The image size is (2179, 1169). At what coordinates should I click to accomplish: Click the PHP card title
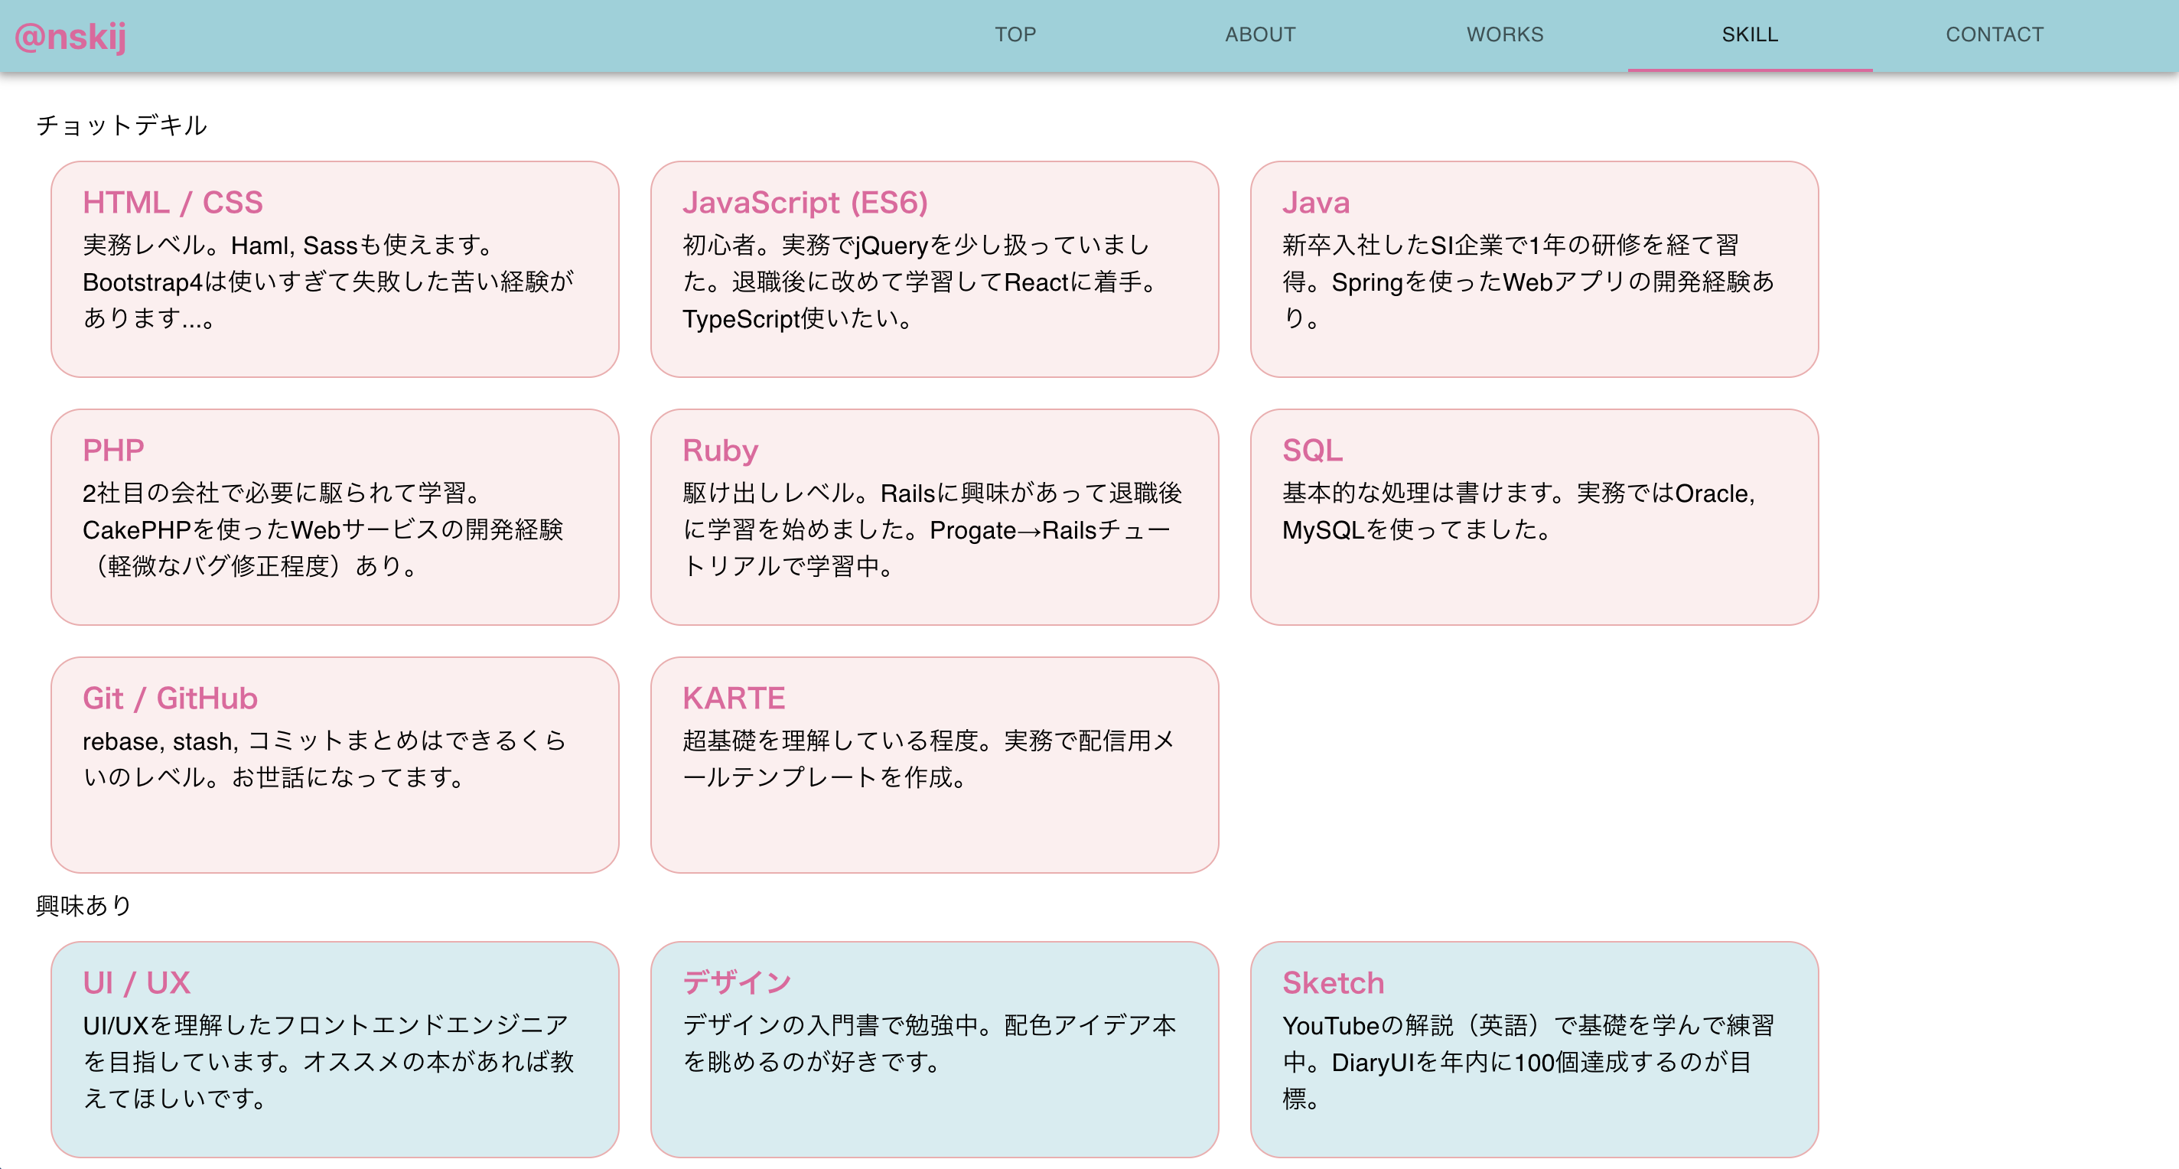click(x=113, y=450)
